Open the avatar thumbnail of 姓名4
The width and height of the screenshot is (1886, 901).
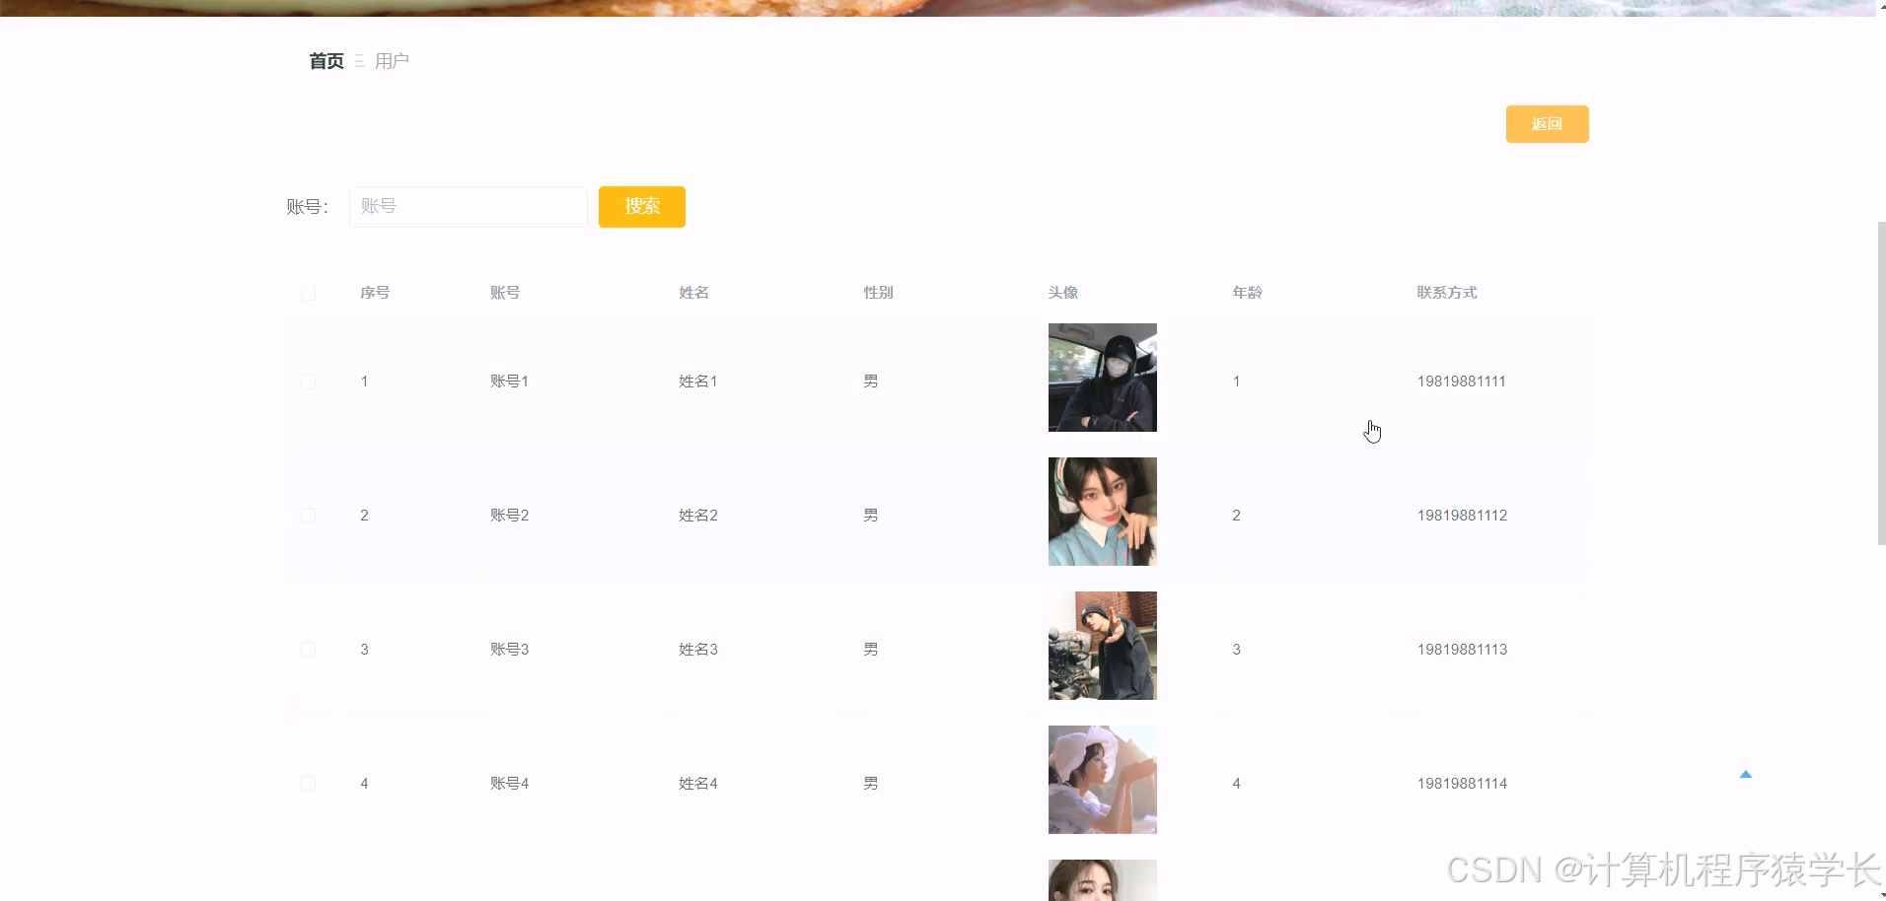tap(1102, 779)
